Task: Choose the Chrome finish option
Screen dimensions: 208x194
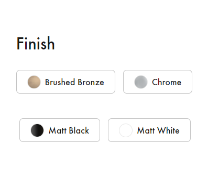Action: [158, 81]
